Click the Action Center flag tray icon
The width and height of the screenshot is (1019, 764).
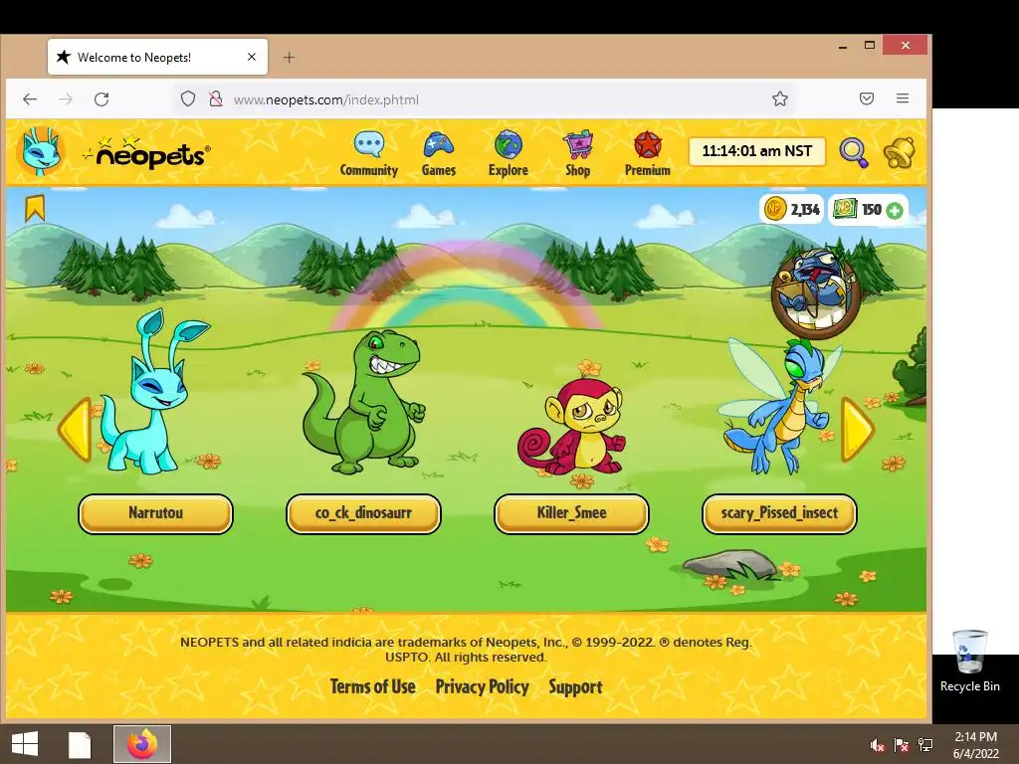(x=902, y=745)
